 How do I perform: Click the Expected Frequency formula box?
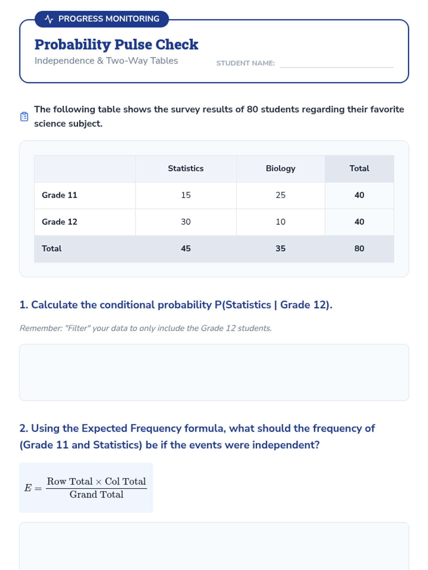(x=86, y=488)
